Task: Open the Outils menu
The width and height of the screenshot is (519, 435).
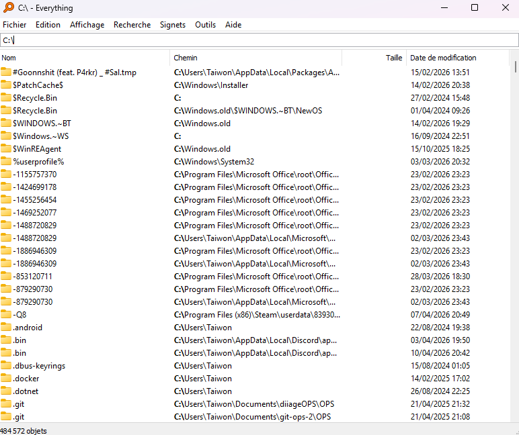Action: tap(205, 25)
